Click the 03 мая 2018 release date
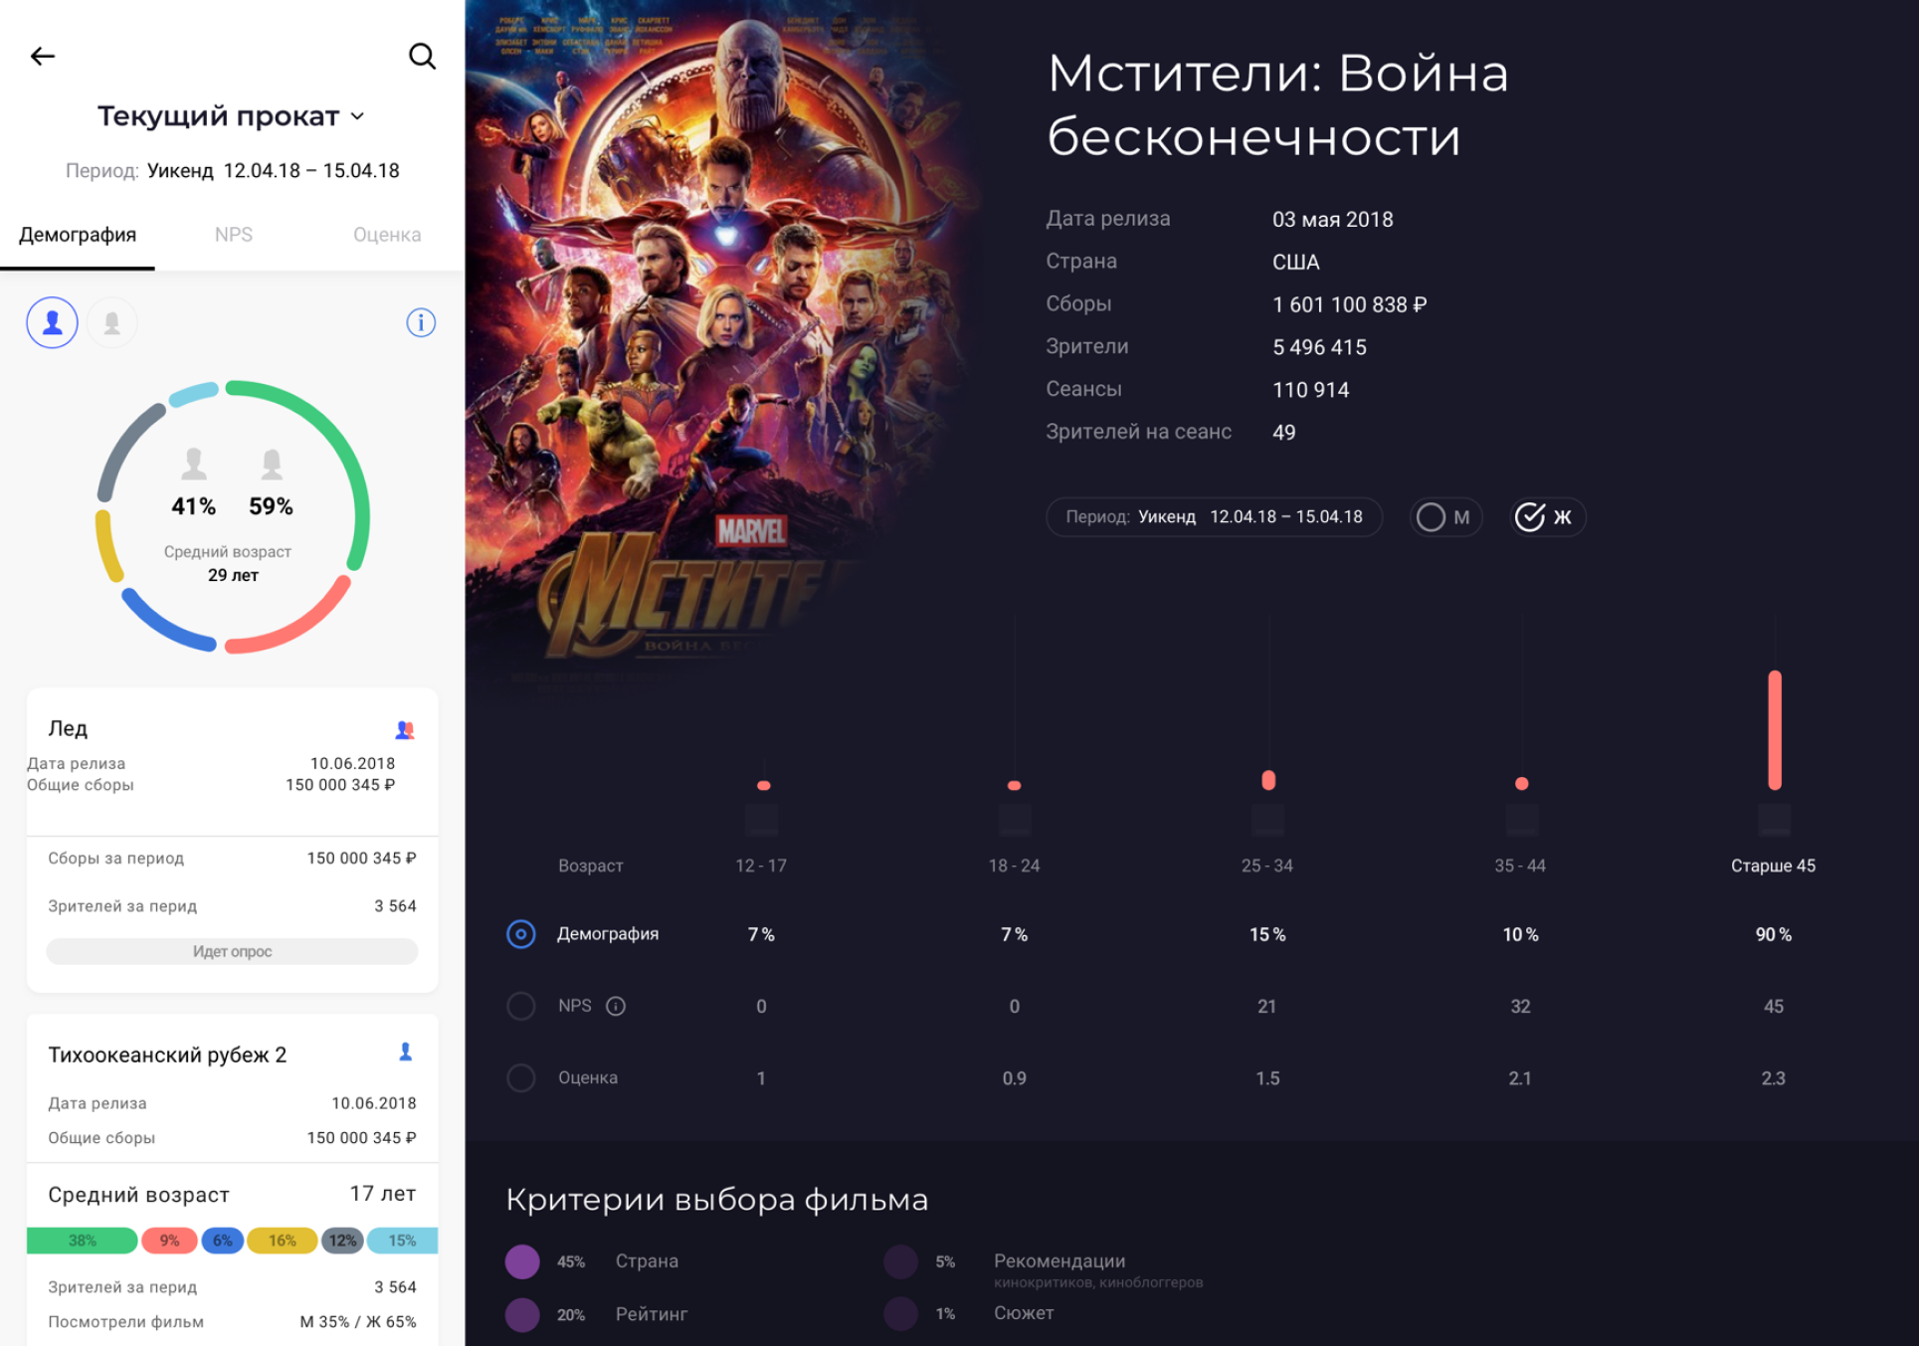The width and height of the screenshot is (1919, 1346). [1333, 219]
